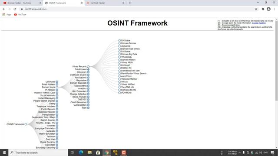The width and height of the screenshot is (278, 156).
Task: Expand the Instant Messaging node
Action: pyautogui.click(x=57, y=98)
